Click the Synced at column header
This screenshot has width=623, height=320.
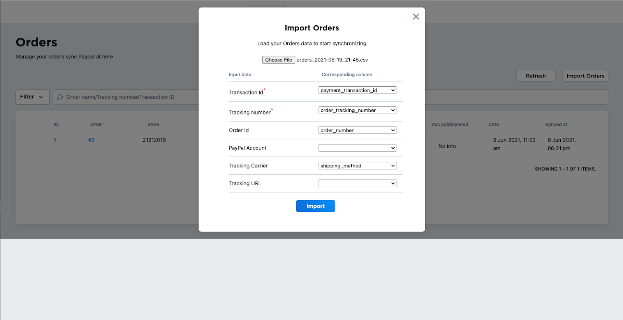pos(556,125)
